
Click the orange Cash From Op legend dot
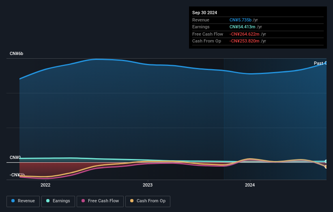pyautogui.click(x=132, y=201)
